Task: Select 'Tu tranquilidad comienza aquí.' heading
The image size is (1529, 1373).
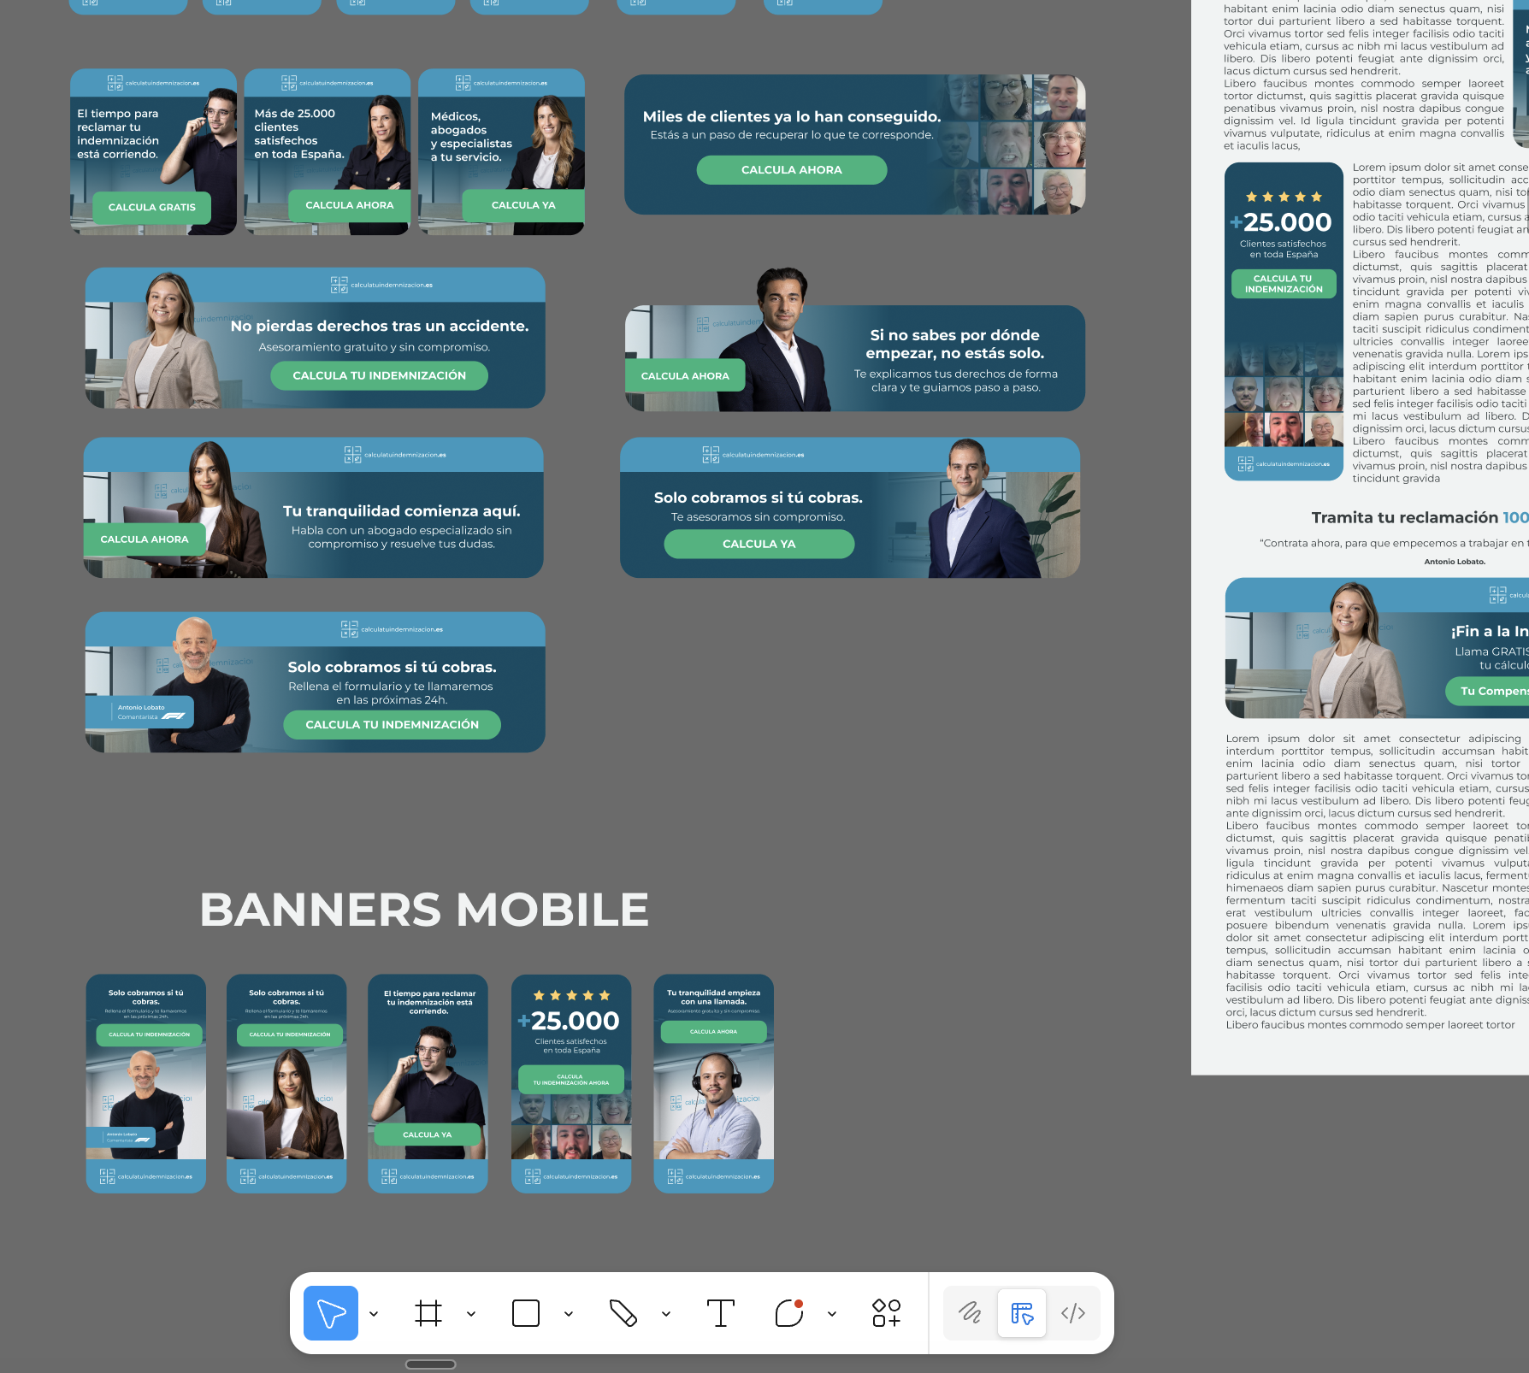Action: (x=402, y=511)
